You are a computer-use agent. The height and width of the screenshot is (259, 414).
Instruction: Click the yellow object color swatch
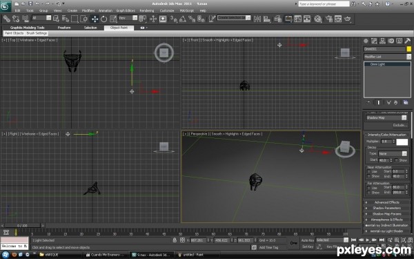tap(408, 49)
